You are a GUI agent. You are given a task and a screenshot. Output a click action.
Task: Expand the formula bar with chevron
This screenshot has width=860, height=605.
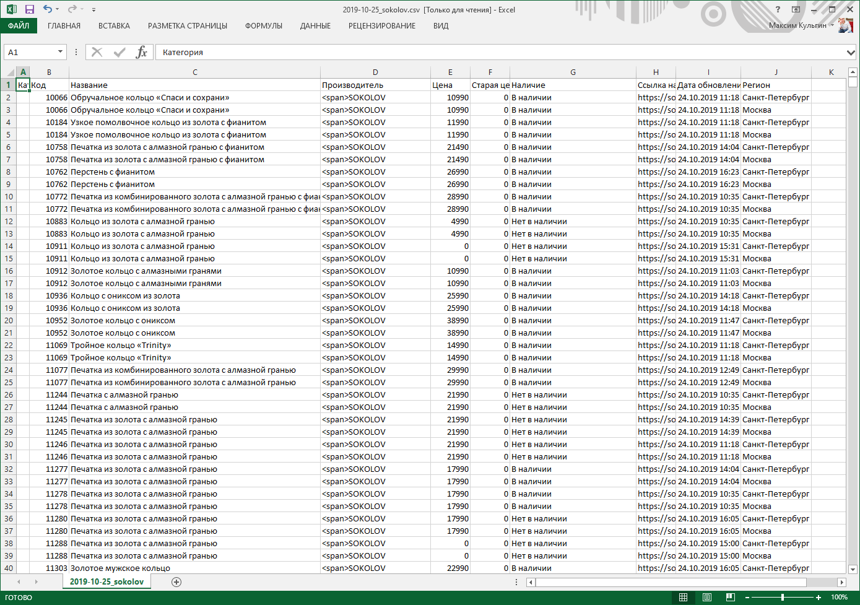tap(851, 53)
